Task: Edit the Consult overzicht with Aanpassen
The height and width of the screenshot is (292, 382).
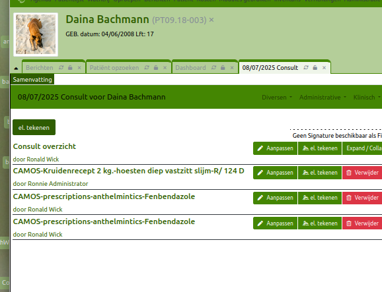Action: click(276, 148)
